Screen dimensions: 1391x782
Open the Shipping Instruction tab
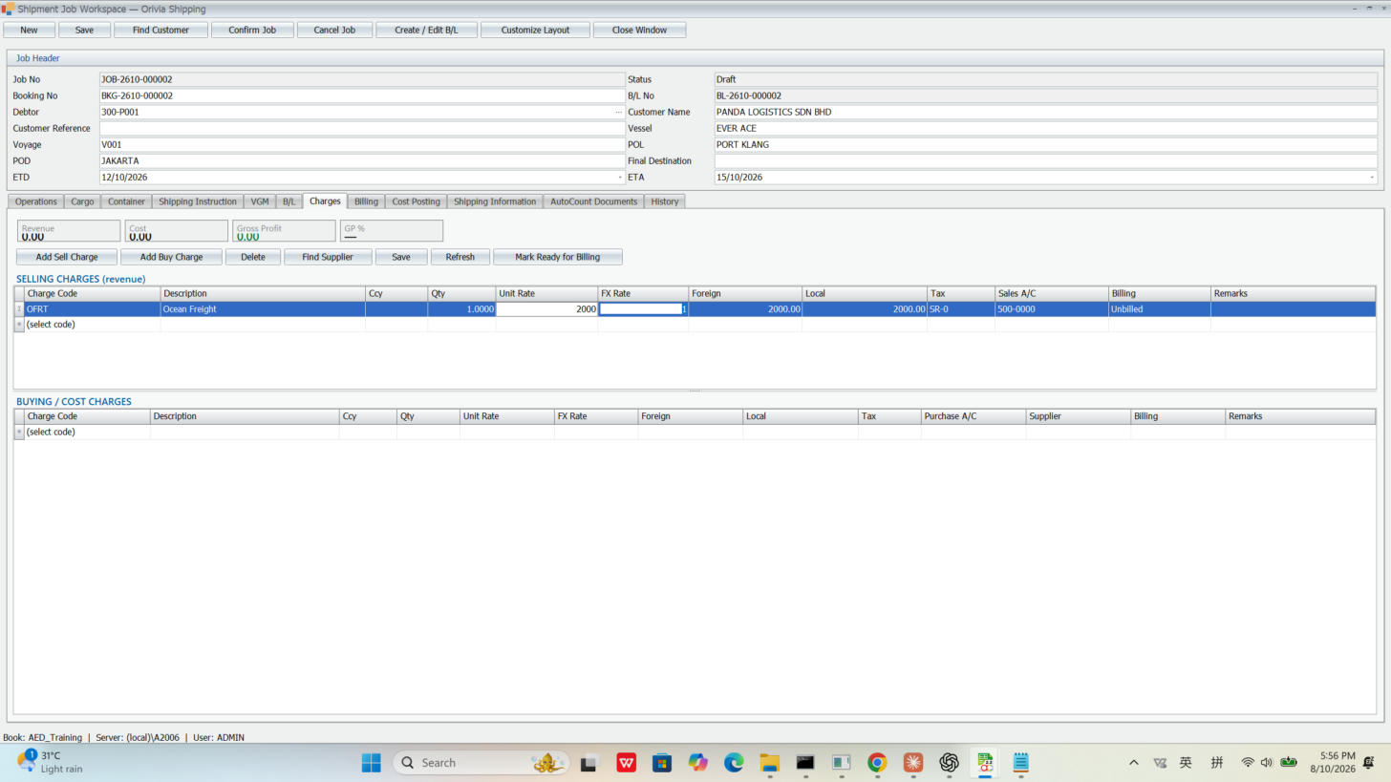coord(198,201)
